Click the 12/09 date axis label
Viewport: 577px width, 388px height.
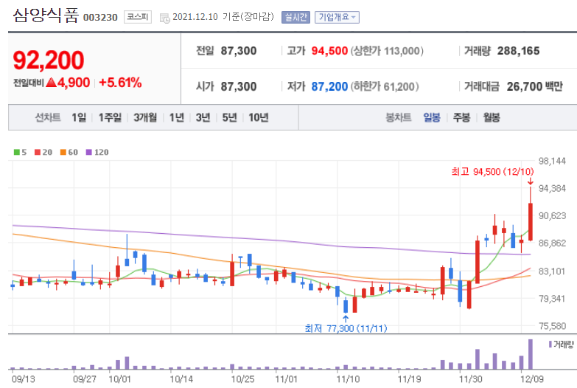(531, 379)
